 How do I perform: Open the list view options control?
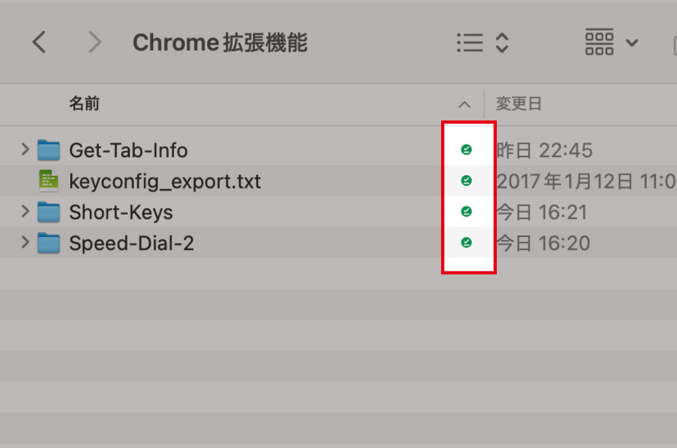[482, 43]
